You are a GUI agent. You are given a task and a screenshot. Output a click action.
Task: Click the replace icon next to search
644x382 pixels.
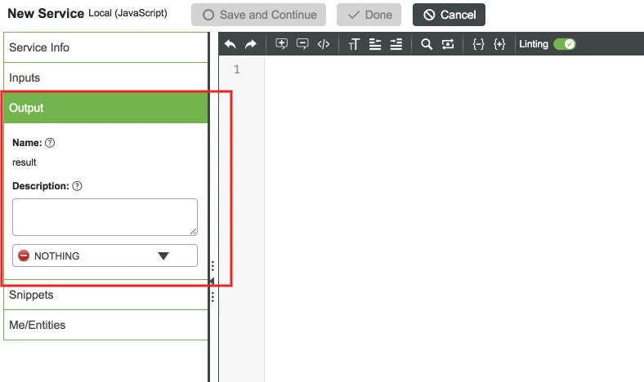point(448,44)
